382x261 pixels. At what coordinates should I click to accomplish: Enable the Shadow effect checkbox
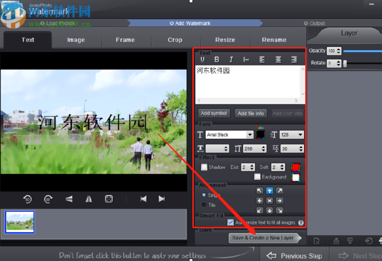204,167
